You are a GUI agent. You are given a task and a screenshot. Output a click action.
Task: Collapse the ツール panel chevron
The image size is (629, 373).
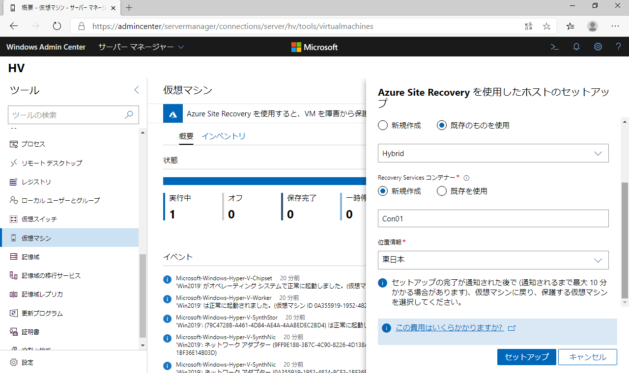point(137,90)
